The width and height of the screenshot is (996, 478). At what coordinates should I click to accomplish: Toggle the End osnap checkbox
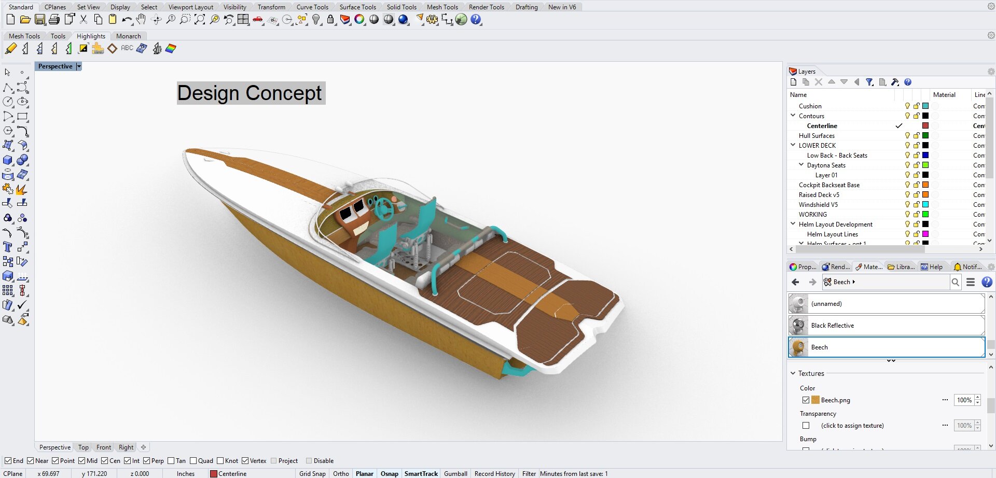[x=8, y=461]
